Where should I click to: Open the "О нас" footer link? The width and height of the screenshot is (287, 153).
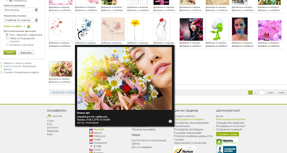51,121
